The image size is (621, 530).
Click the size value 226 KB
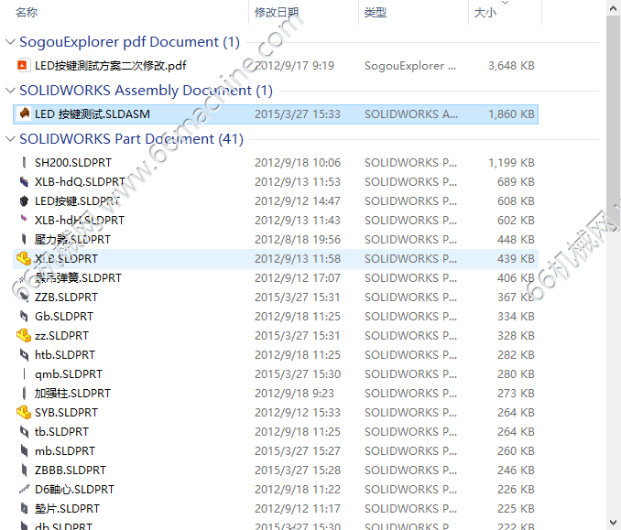point(516,489)
